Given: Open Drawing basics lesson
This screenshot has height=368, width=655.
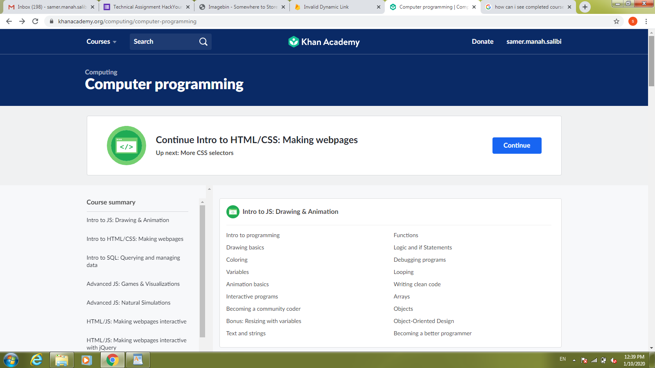Looking at the screenshot, I should pyautogui.click(x=245, y=248).
